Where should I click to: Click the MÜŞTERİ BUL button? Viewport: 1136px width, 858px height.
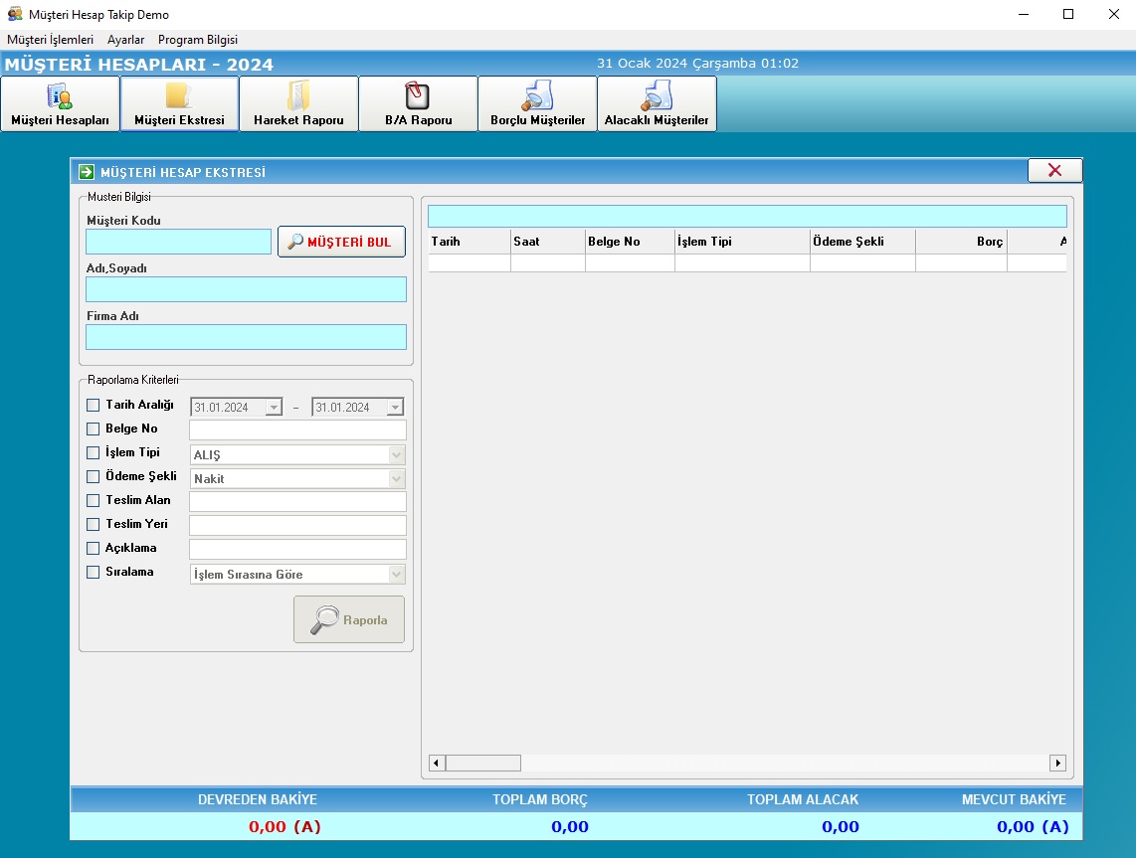341,242
